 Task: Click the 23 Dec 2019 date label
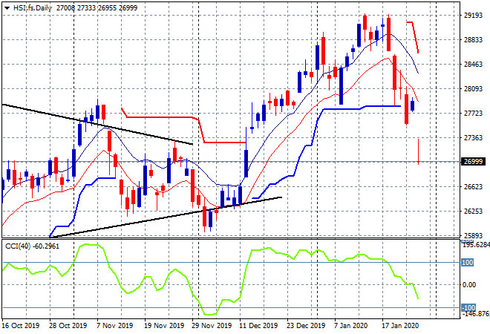coord(306,325)
